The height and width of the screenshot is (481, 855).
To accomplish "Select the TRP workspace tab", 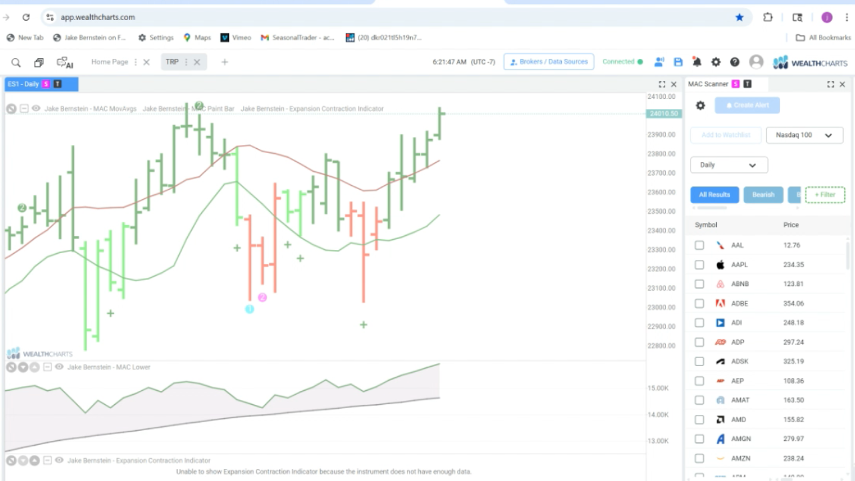I will 172,62.
